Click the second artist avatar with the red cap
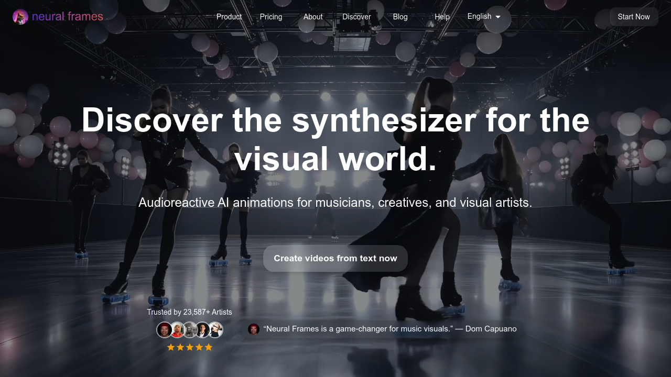This screenshot has height=377, width=671. (x=177, y=330)
